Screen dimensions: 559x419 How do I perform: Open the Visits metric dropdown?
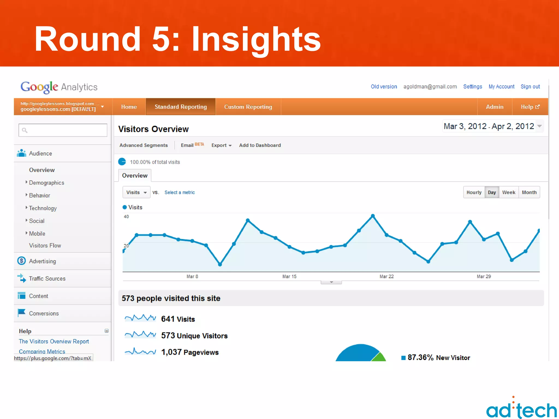click(136, 192)
